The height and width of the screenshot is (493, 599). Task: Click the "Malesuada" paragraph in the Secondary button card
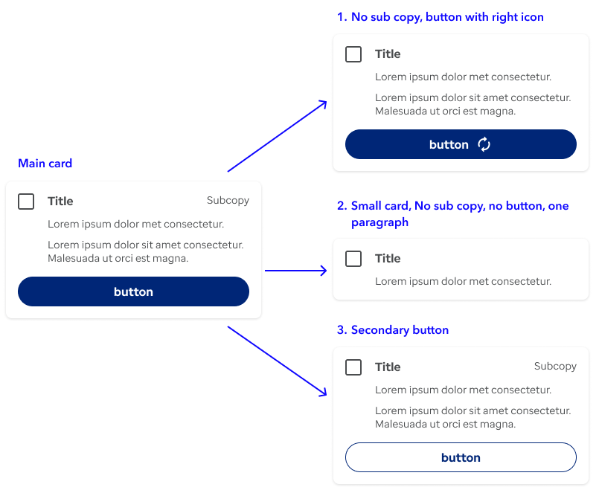coord(473,417)
